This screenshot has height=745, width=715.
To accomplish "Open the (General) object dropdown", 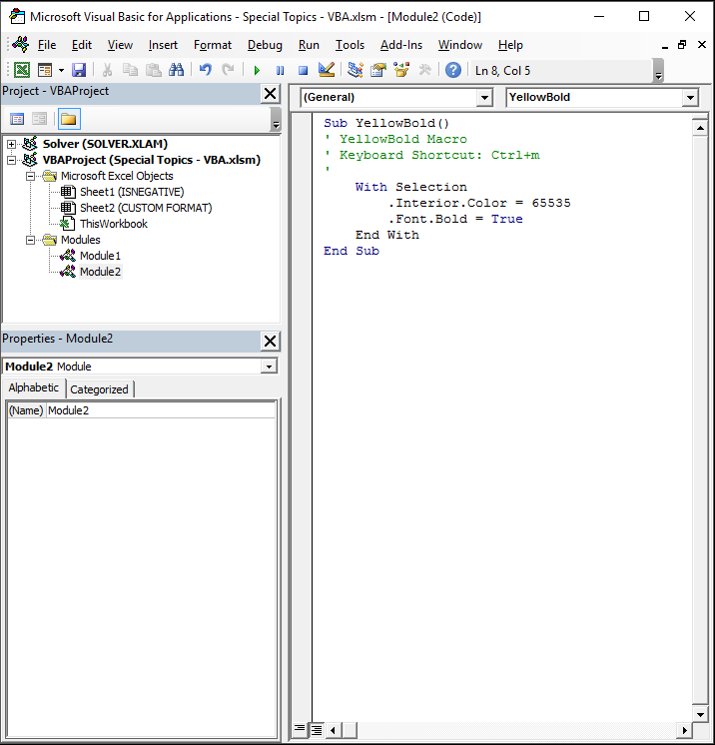I will [x=484, y=98].
